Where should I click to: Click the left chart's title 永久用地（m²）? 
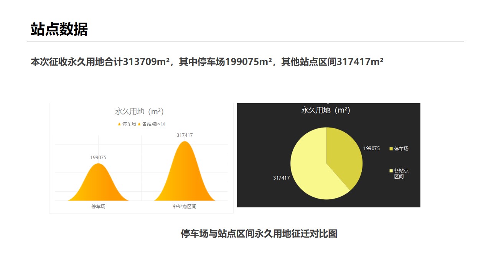pos(140,112)
